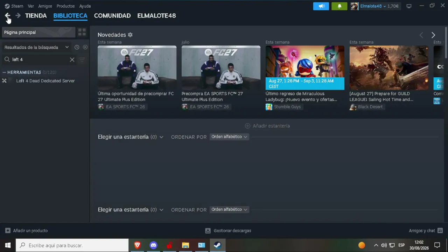Show hidden system tray icons chevron
The width and height of the screenshot is (448, 252).
point(376,245)
